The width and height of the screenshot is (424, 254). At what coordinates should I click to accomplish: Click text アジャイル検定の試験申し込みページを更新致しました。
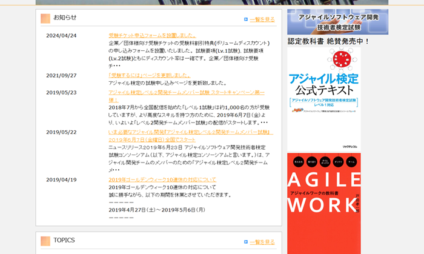(168, 83)
